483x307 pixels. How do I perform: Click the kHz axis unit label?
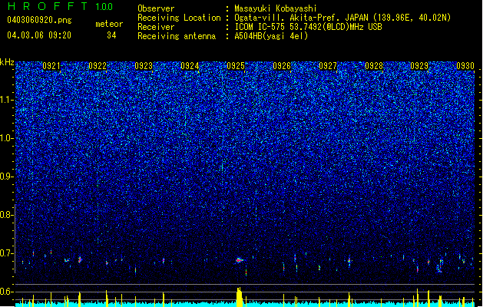click(x=7, y=62)
